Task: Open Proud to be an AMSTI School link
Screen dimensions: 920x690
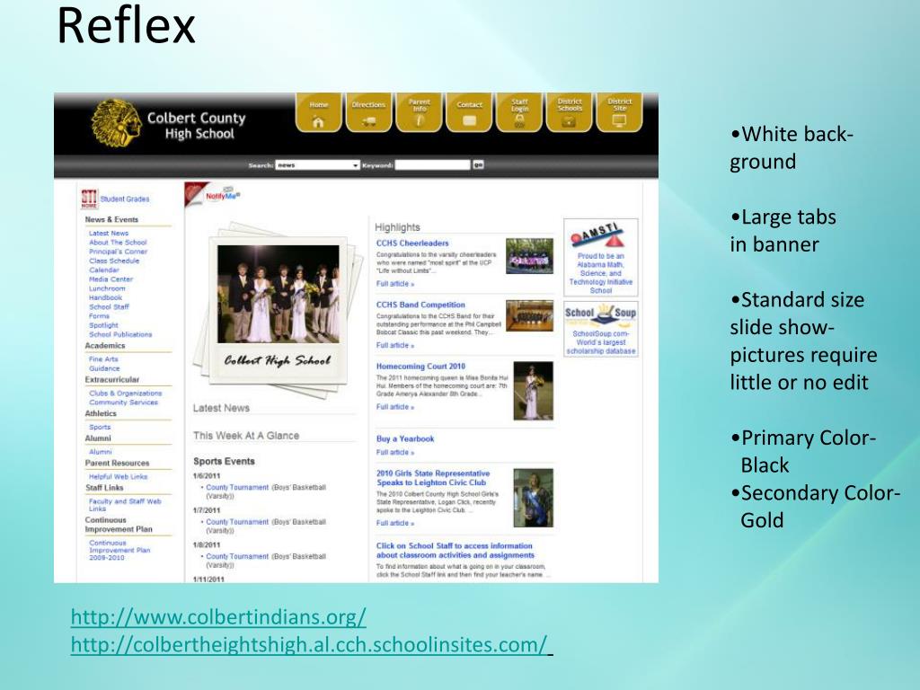Action: (601, 273)
